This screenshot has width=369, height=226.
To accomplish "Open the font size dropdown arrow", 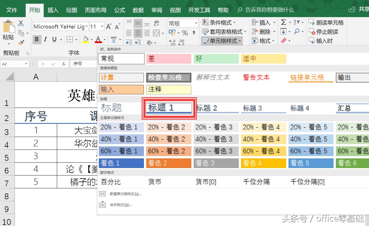I will pos(101,26).
